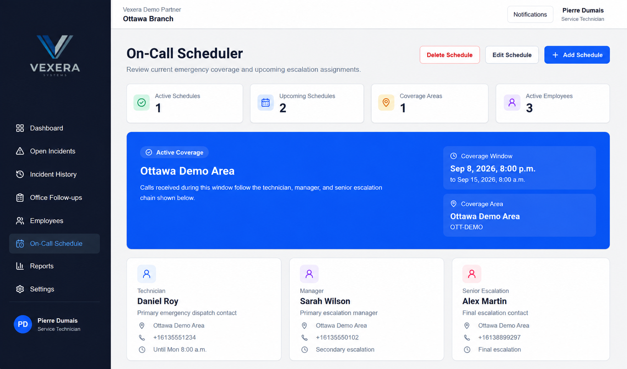Click the phone icon beside Sarah Wilson's number
The image size is (627, 369).
tap(304, 338)
